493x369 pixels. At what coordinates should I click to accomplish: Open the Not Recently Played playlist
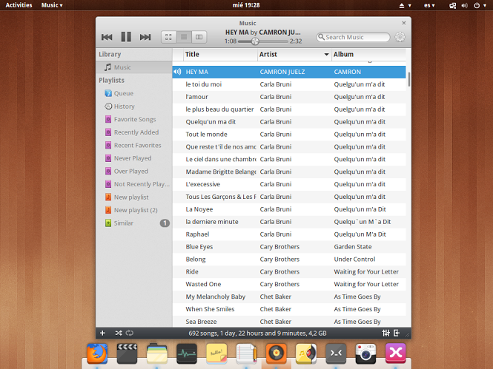(134, 184)
